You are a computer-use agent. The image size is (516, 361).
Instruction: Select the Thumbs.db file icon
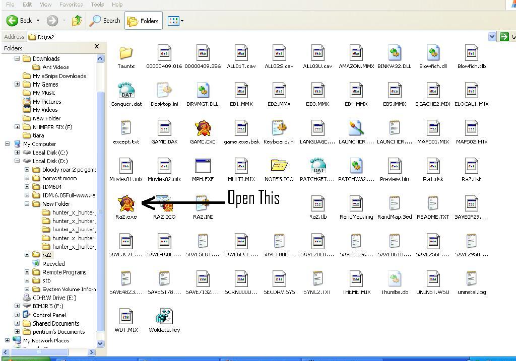394,279
